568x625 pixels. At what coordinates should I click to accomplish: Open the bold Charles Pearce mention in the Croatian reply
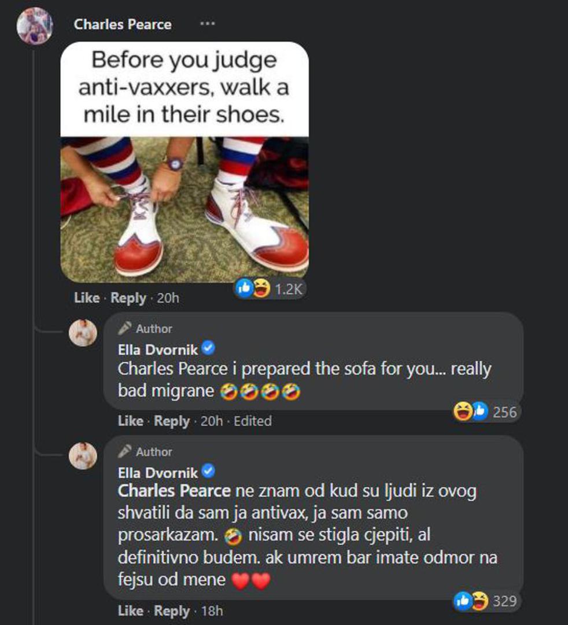pyautogui.click(x=174, y=491)
